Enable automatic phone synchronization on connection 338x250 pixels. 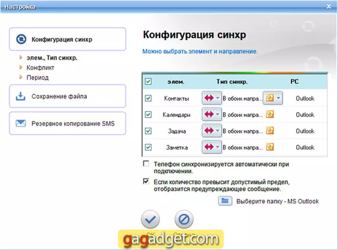point(146,164)
